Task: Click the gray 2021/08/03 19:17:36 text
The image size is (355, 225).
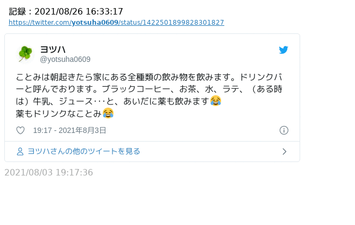Action: 48,172
